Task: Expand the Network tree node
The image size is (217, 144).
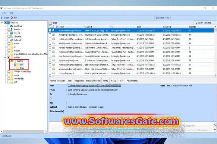Action: [x=5, y=40]
